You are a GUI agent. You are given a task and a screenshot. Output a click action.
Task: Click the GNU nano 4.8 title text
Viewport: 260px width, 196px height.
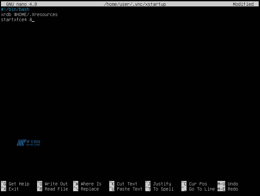22,4
